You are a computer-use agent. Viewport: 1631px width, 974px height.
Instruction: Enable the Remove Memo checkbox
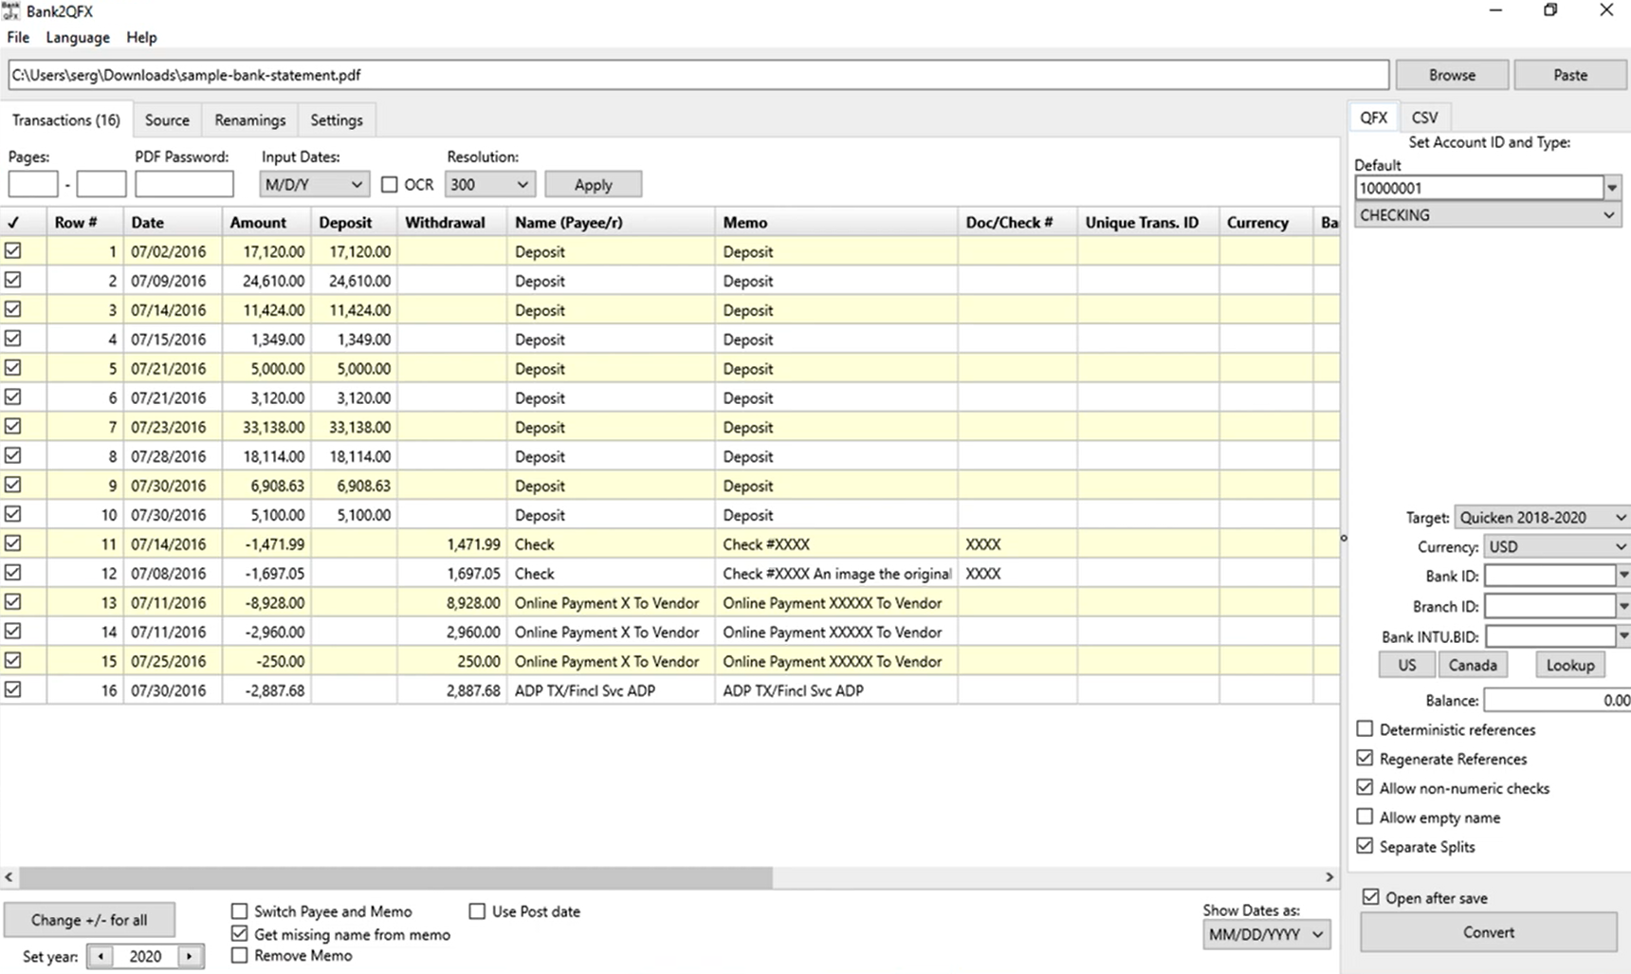pos(240,955)
